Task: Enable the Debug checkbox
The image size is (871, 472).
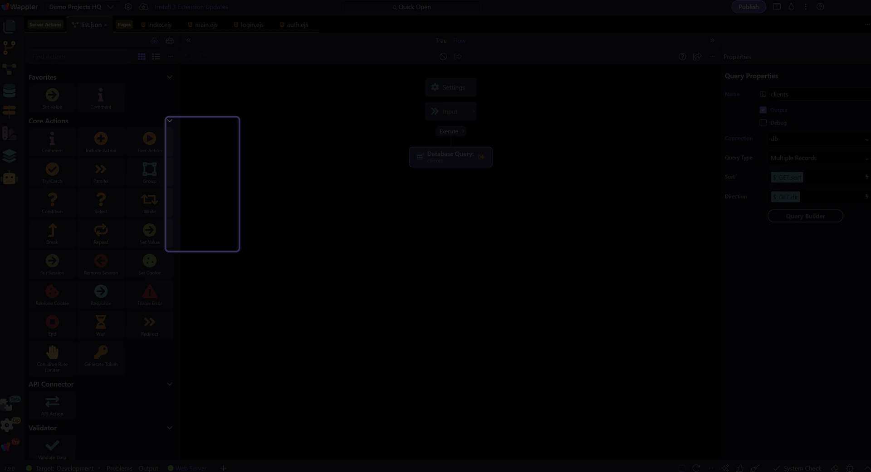Action: click(x=763, y=123)
